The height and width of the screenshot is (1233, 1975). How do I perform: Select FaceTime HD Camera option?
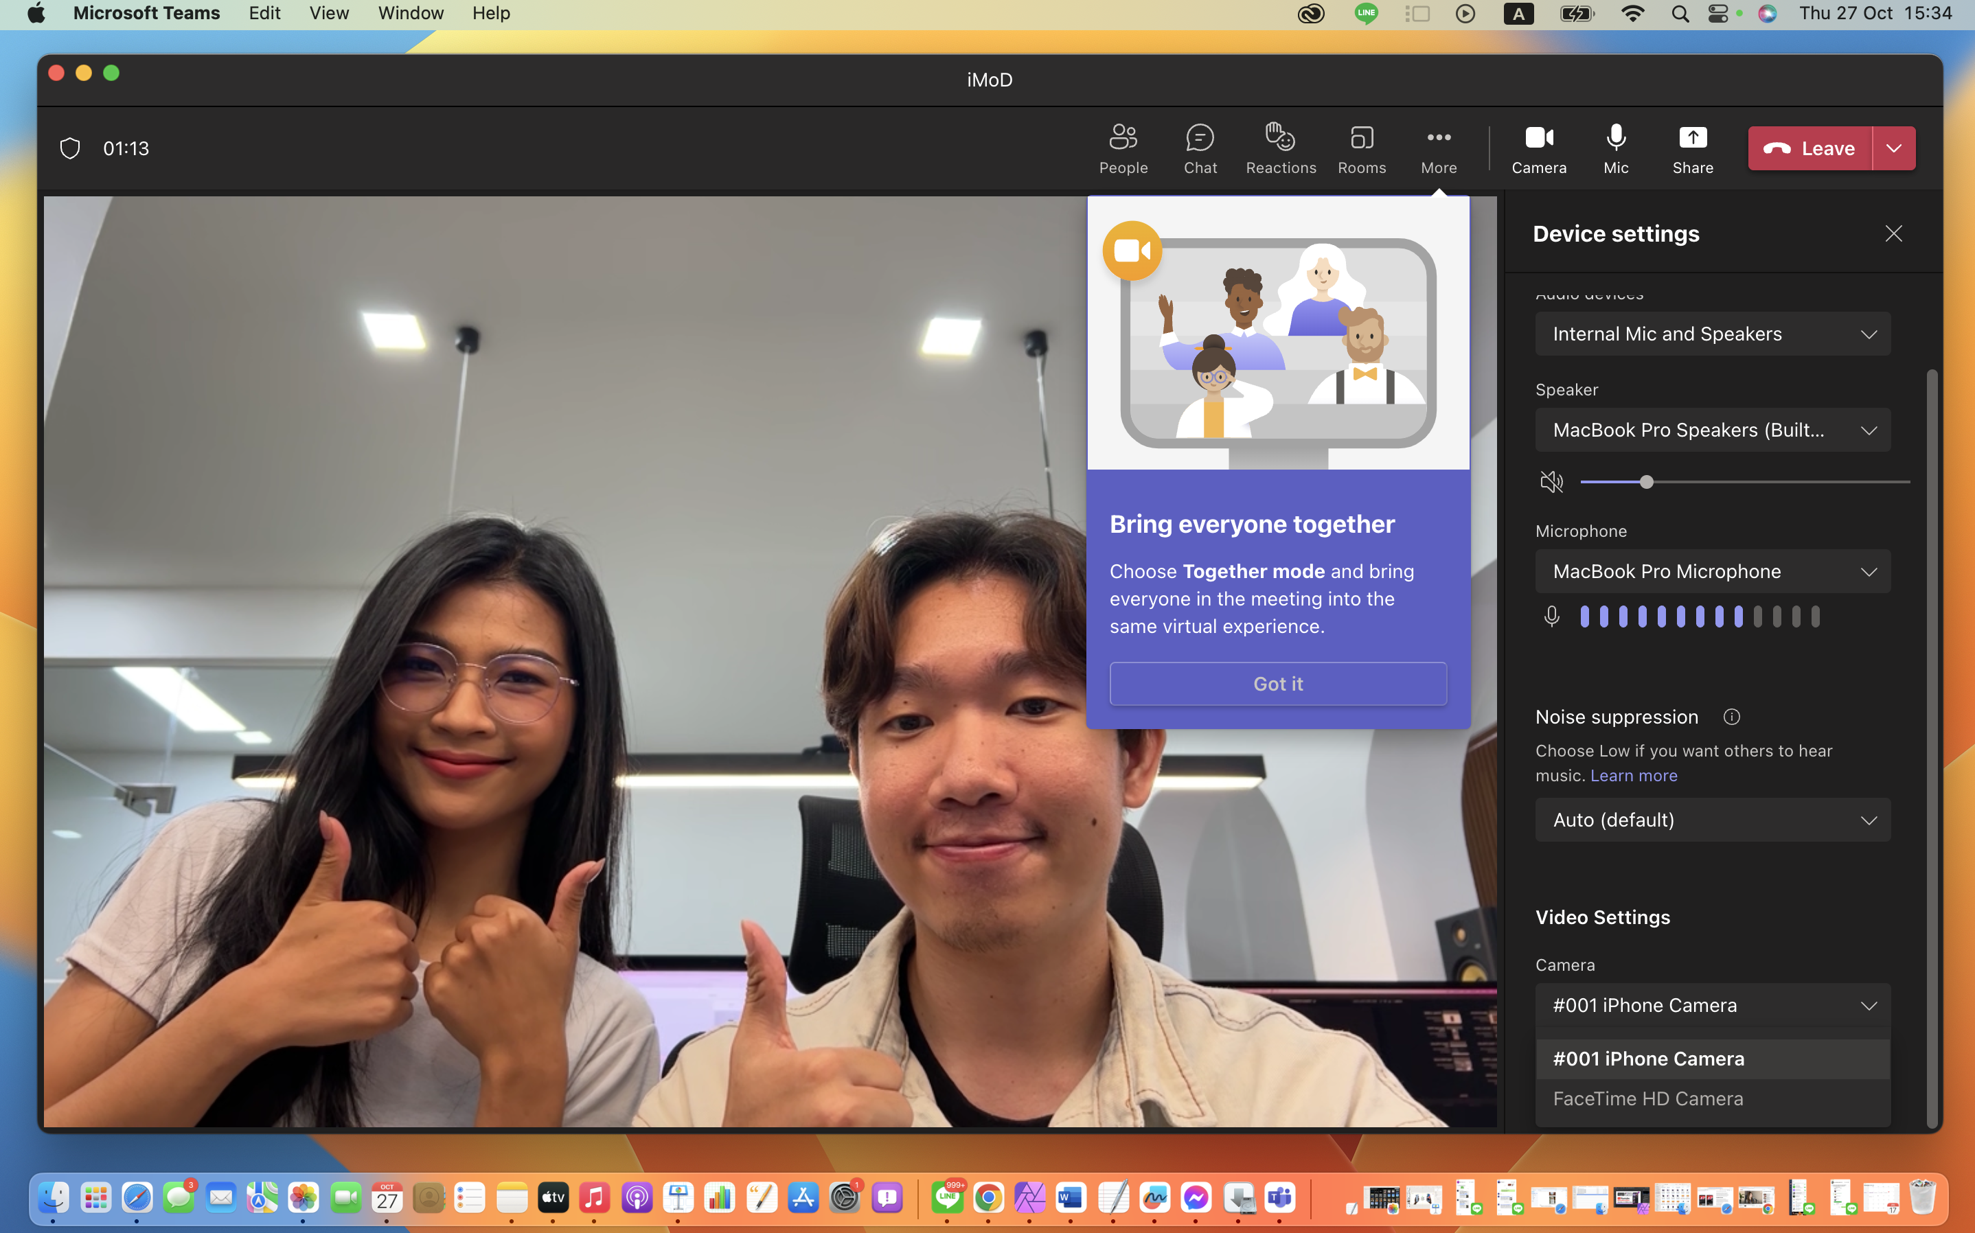click(x=1647, y=1098)
